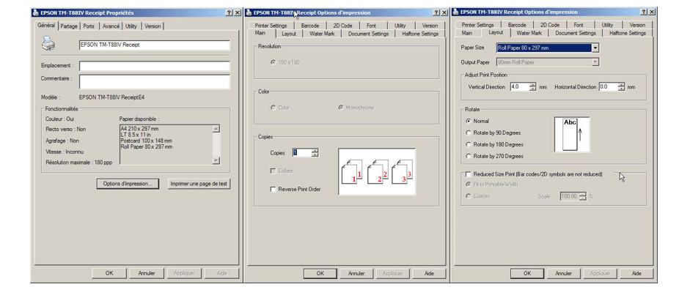Open Barcode tab in the Copies window
Viewport: 690px width, 298px height.
point(310,26)
